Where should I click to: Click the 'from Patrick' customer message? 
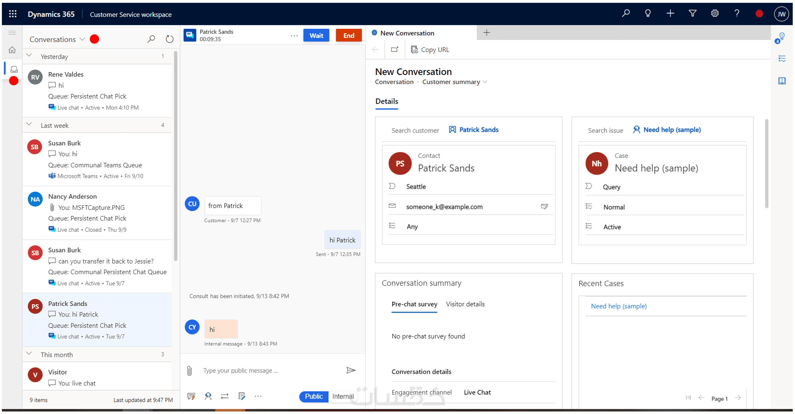coord(233,206)
